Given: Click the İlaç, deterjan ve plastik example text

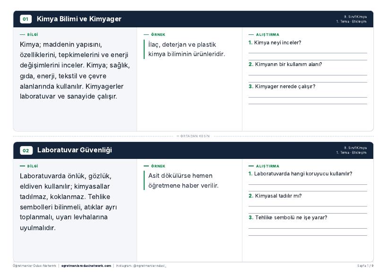Looking at the screenshot, I should [x=187, y=49].
